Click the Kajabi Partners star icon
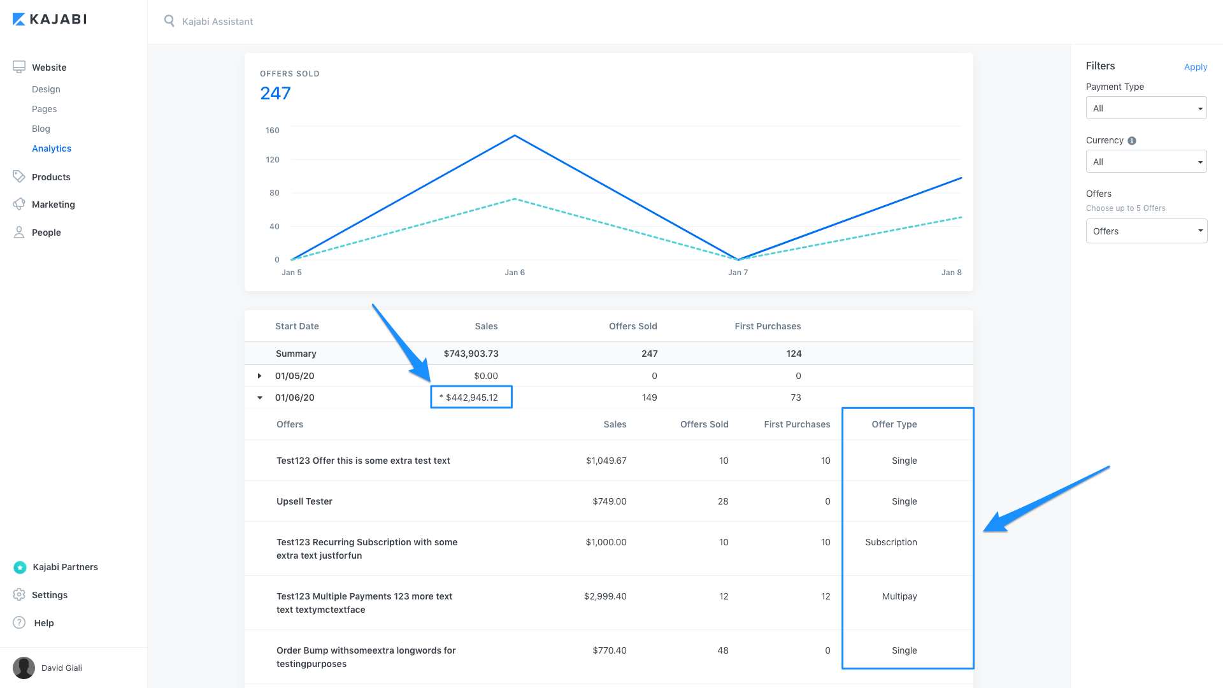 coord(20,567)
